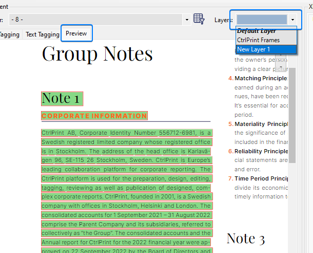Click the Note 3 heading
Screen dimensions: 313x253
[245, 238]
